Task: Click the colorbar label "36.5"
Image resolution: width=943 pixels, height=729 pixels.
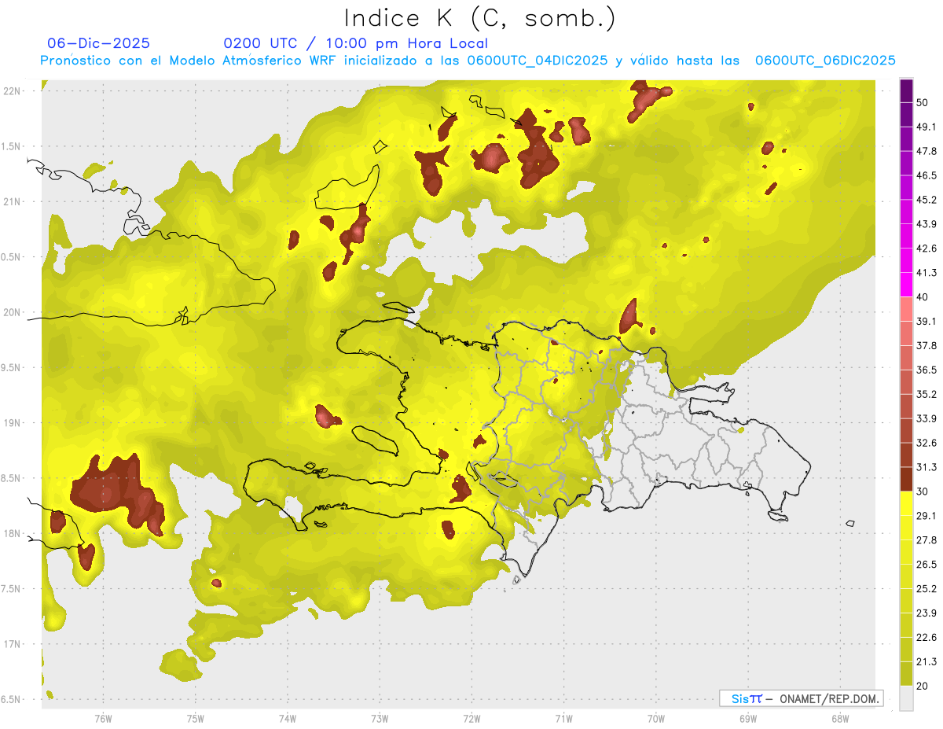Action: pyautogui.click(x=926, y=370)
